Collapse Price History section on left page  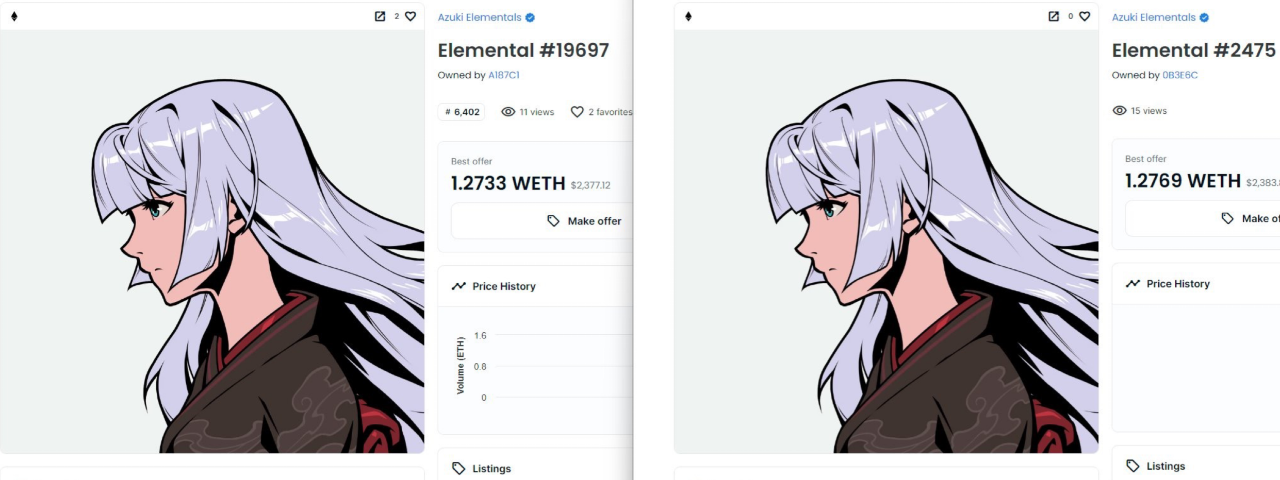[535, 286]
